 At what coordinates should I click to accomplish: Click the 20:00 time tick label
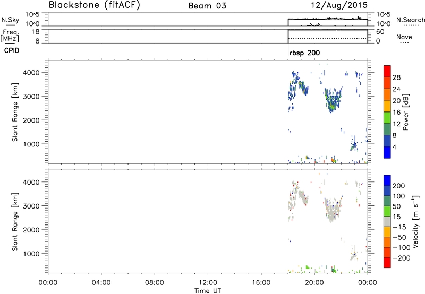[x=314, y=283]
